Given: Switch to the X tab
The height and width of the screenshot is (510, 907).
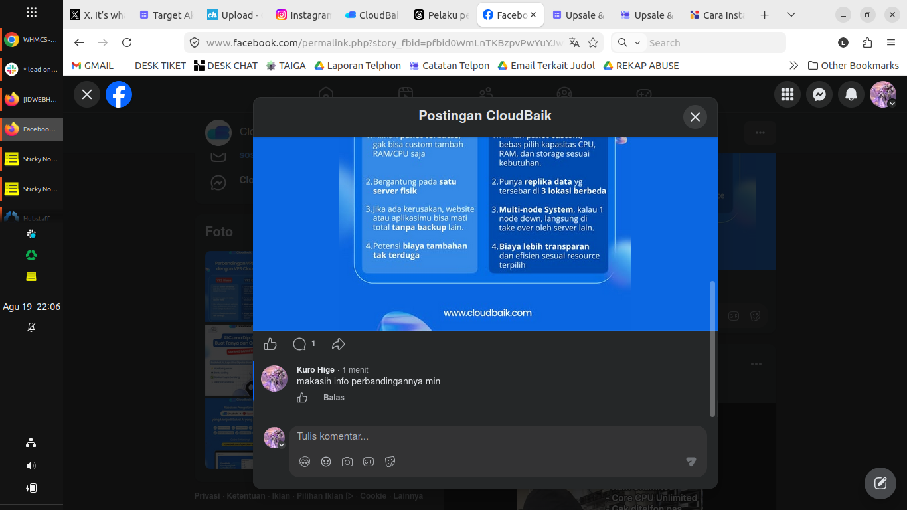Looking at the screenshot, I should (x=97, y=15).
